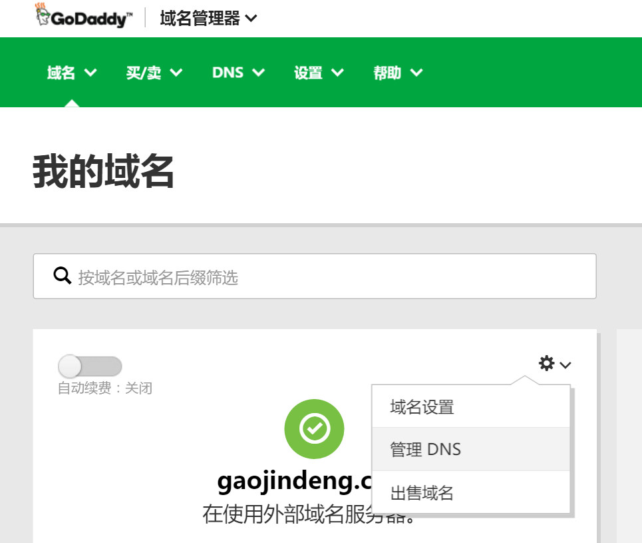Open the gaojindeng domain name link

[294, 480]
